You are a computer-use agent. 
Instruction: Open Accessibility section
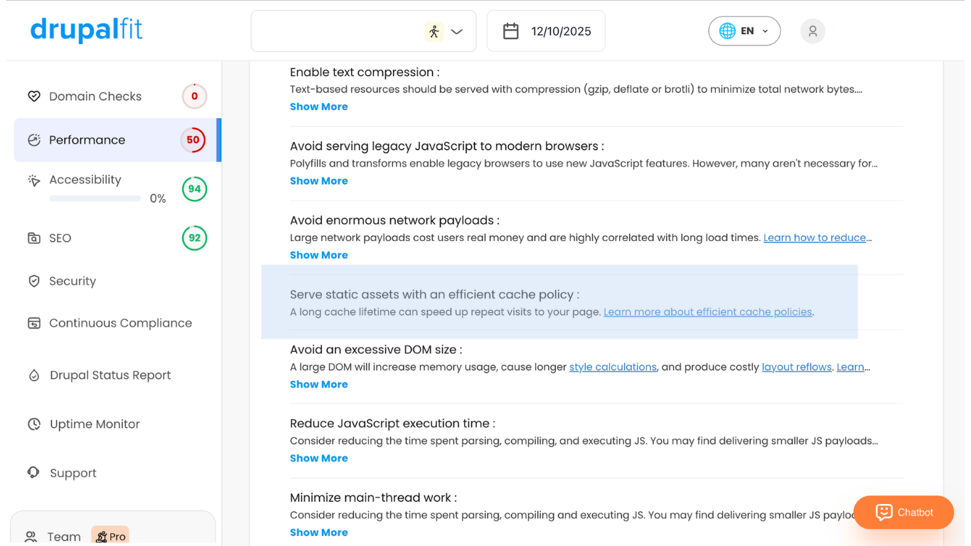pos(85,180)
